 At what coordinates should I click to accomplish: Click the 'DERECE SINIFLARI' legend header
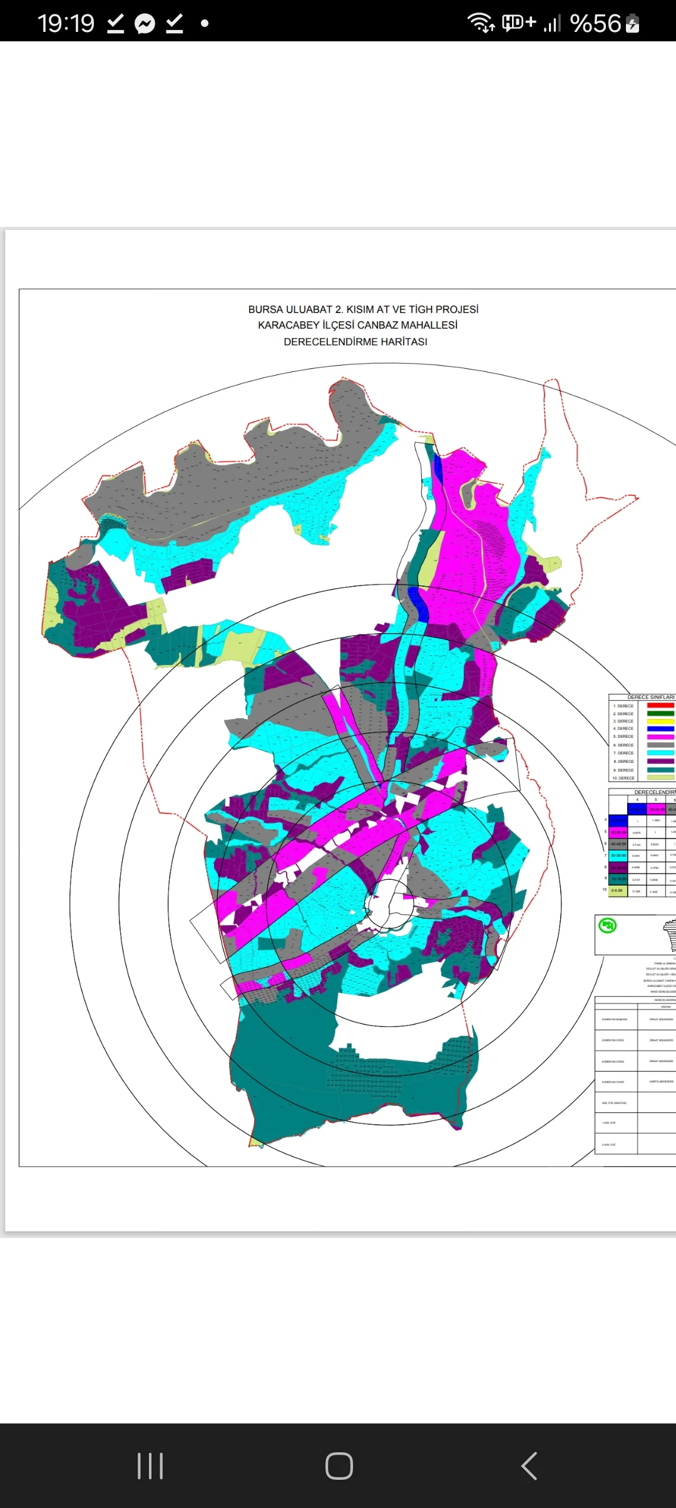650,697
